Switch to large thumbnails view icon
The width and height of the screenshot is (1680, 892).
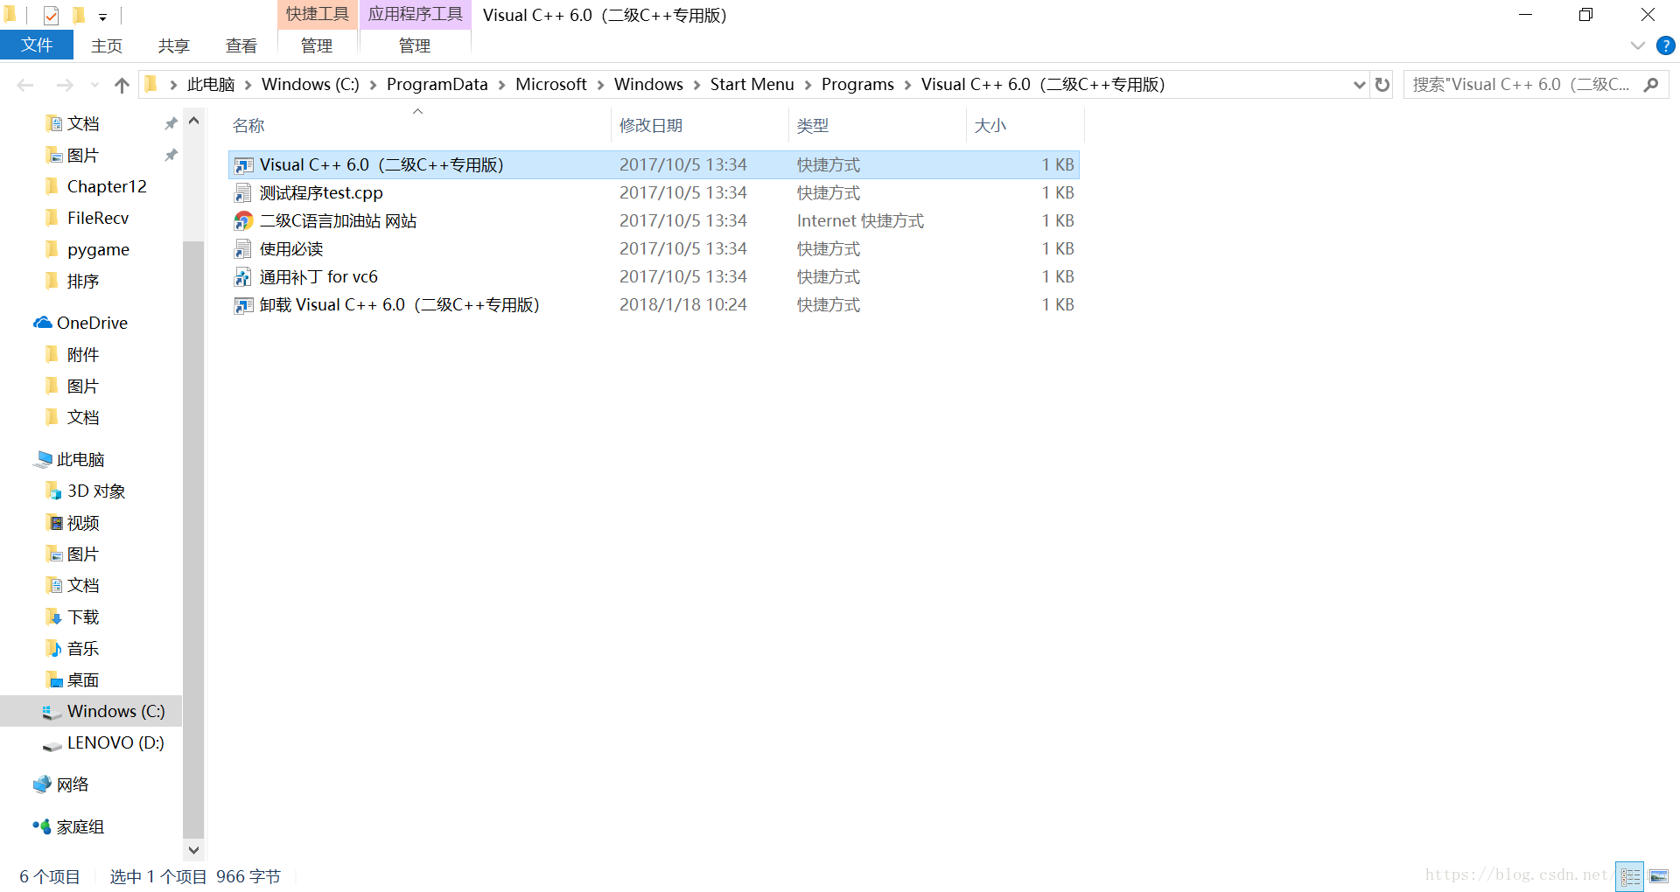(1659, 876)
